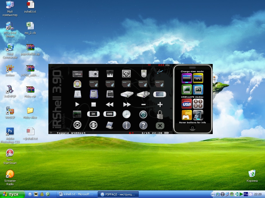Image resolution: width=265 pixels, height=198 pixels.
Task: Select the ASDF keys USBhostFS mode
Action: (x=198, y=104)
